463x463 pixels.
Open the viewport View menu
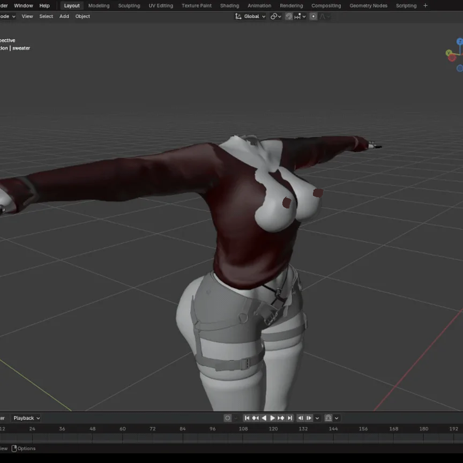(27, 17)
